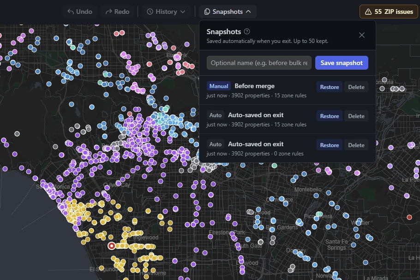
Task: Click the help icon beside Snapshots title
Action: [x=247, y=31]
